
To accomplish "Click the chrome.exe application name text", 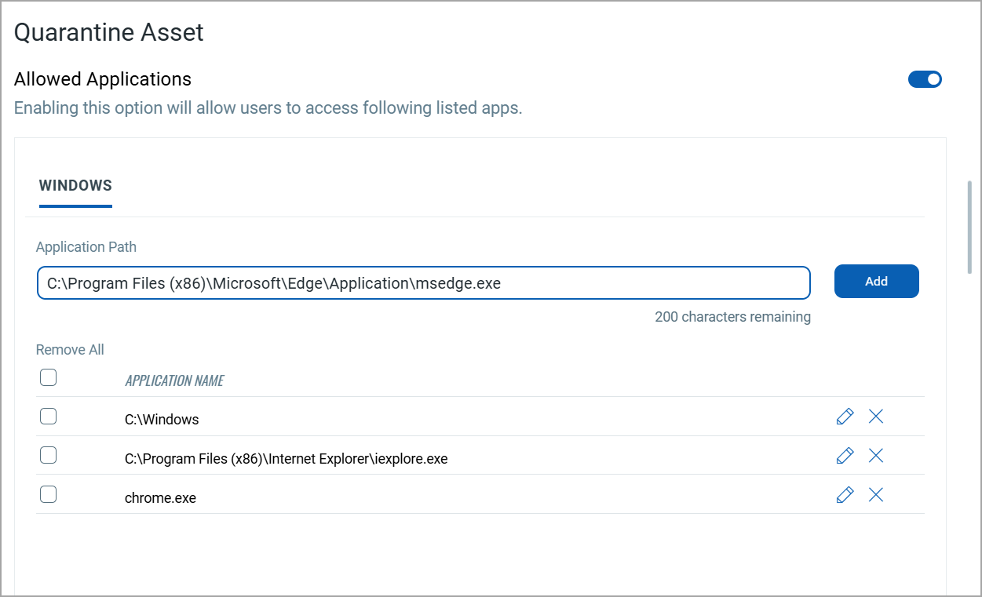I will point(160,498).
